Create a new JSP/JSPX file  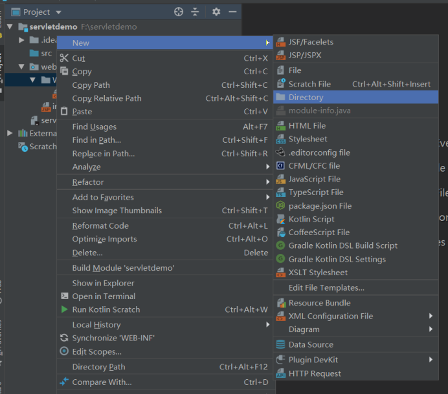click(355, 55)
